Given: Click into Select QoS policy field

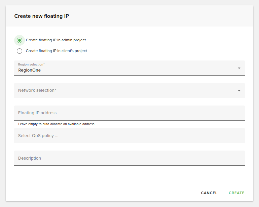Looking at the screenshot, I should tap(129, 136).
